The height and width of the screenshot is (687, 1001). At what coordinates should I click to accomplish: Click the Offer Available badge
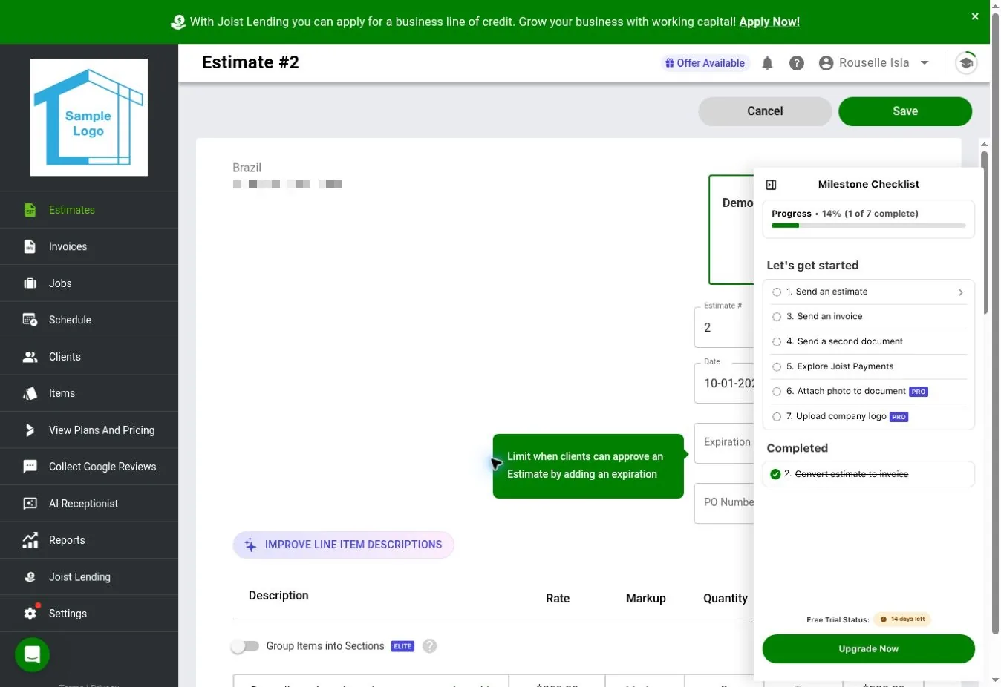coord(705,63)
